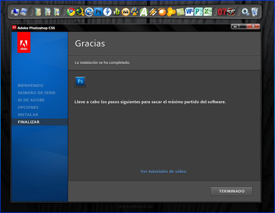Launch the green globe app in the dock
The image size is (275, 213).
pos(80,12)
